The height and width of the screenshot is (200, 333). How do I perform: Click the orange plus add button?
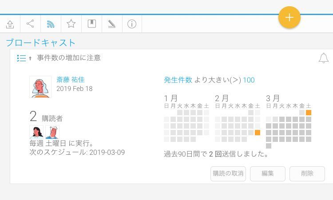(x=289, y=18)
